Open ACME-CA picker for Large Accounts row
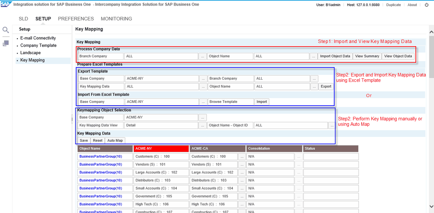The image size is (434, 213). pyautogui.click(x=242, y=172)
